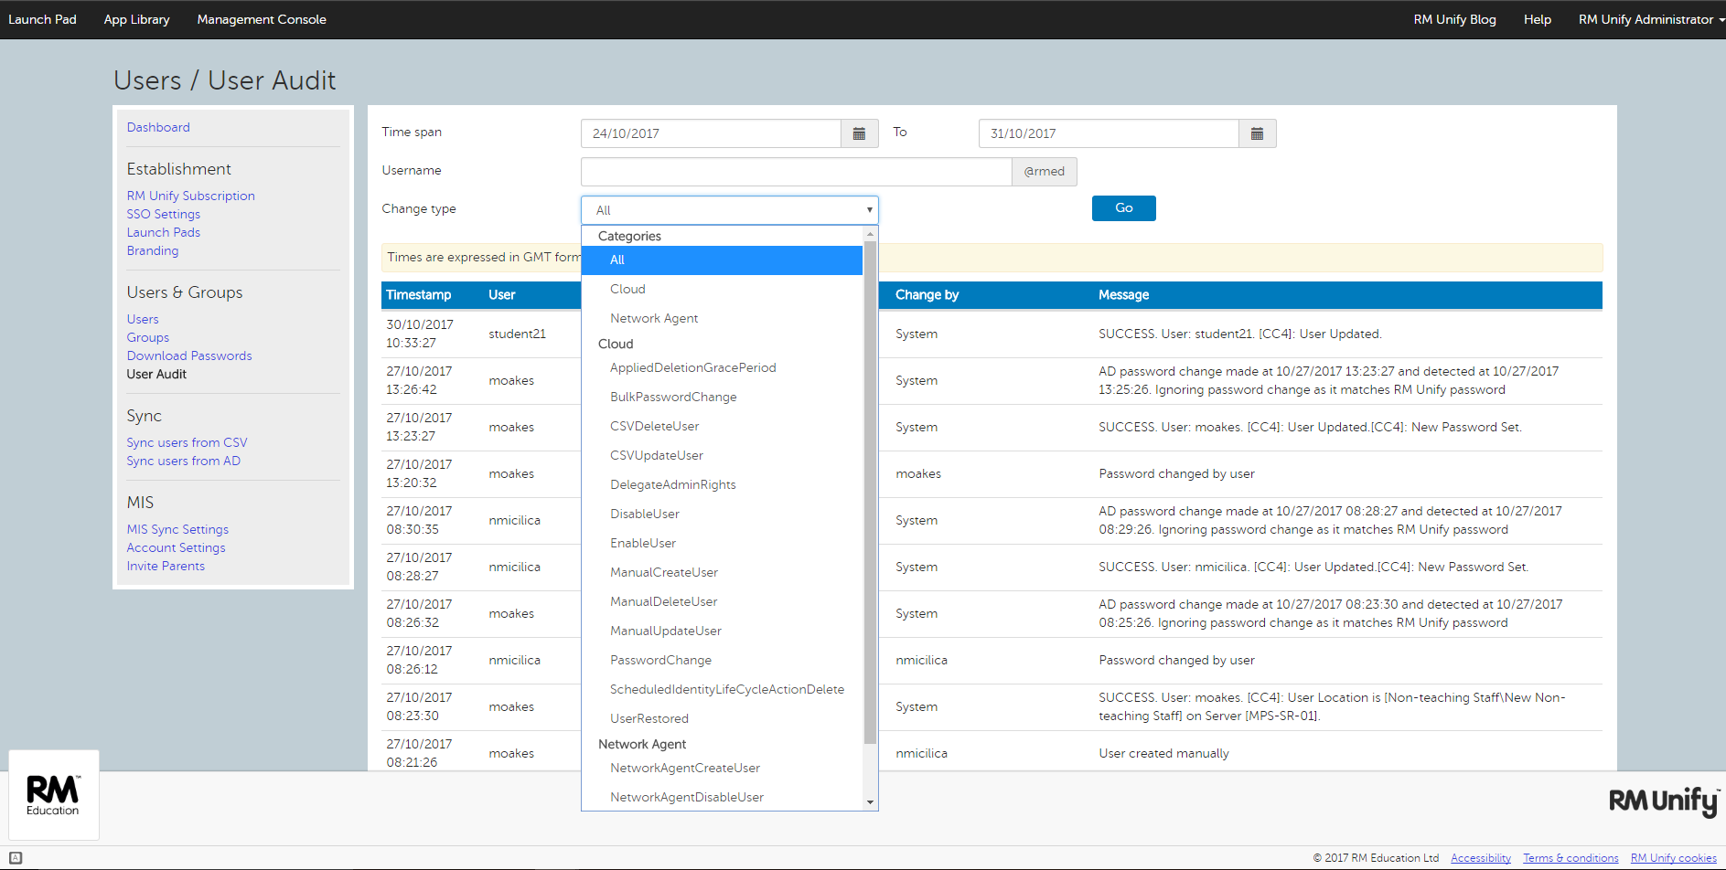Image resolution: width=1726 pixels, height=870 pixels.
Task: Go to Dashboard in sidebar
Action: pyautogui.click(x=158, y=127)
